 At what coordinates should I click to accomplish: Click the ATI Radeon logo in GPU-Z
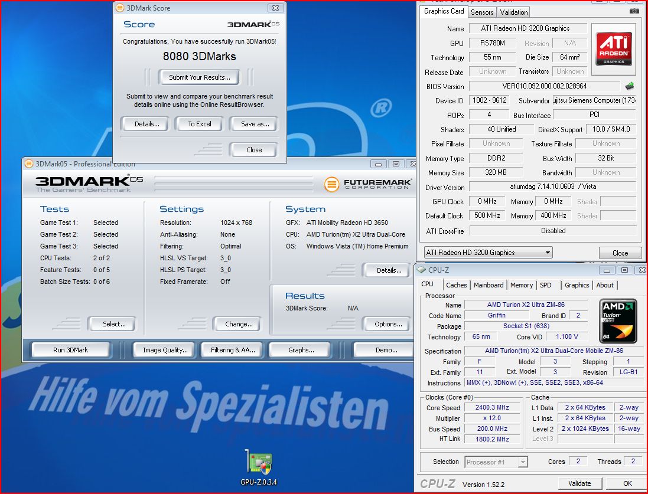point(614,49)
